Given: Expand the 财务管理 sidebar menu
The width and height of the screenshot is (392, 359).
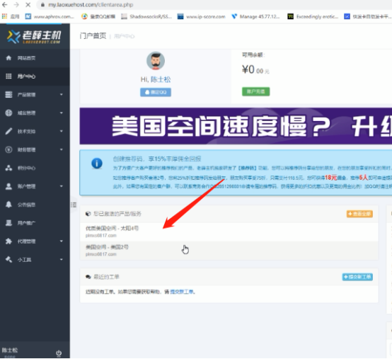Looking at the screenshot, I should [35, 149].
